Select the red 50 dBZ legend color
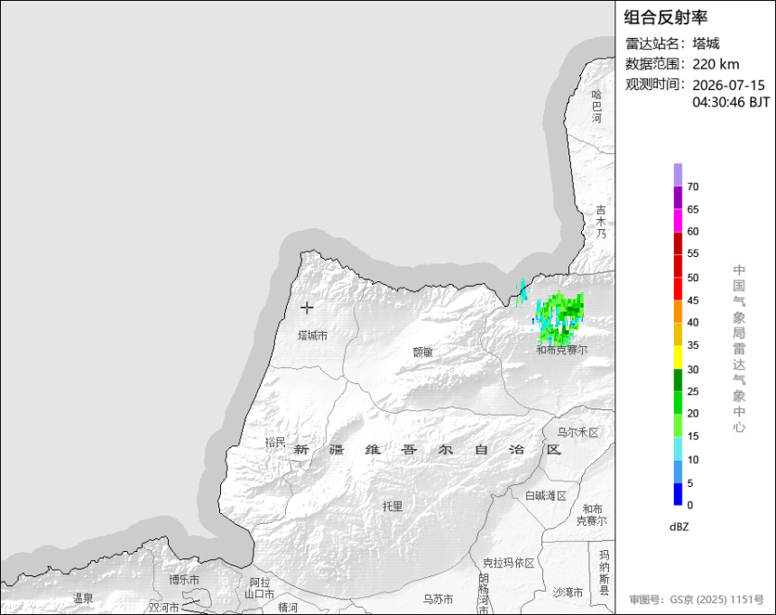776x615 pixels. point(678,266)
